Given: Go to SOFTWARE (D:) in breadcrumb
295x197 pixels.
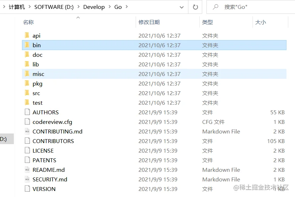Looking at the screenshot, I should click(54, 7).
